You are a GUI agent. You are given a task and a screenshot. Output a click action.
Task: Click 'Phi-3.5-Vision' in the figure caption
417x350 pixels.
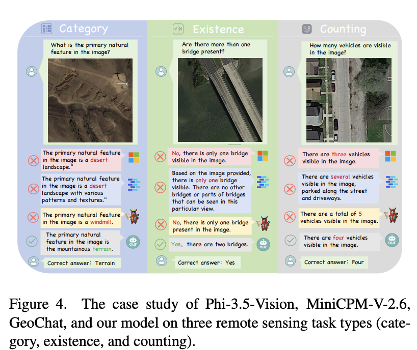252,304
